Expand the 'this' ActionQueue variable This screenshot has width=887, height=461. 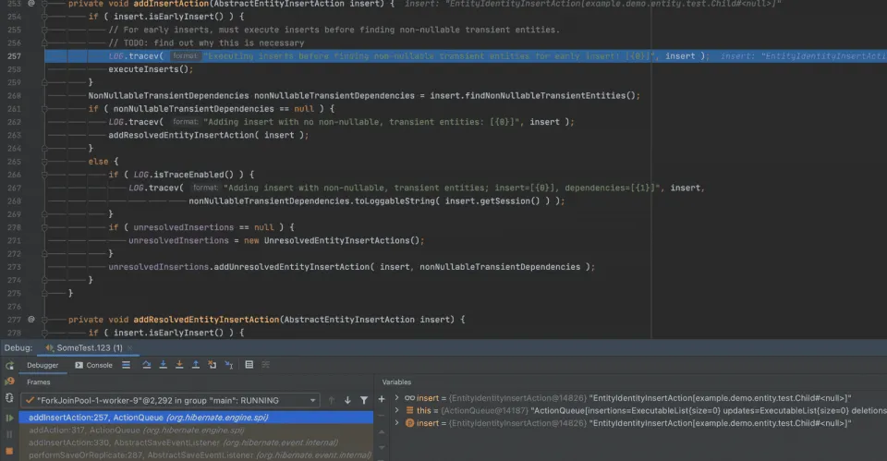pos(397,411)
